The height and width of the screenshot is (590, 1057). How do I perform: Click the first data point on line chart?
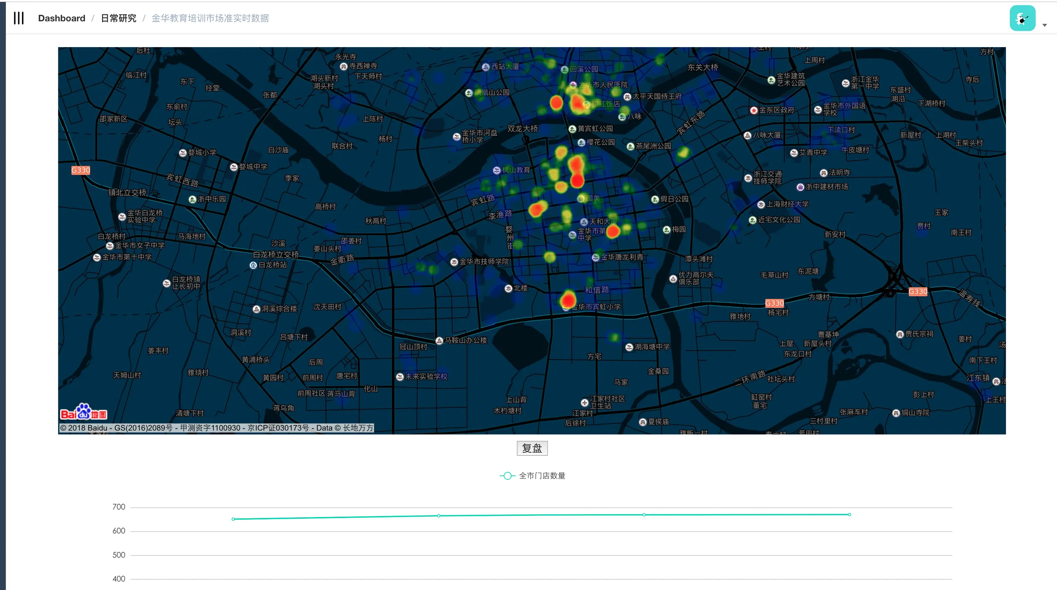click(233, 519)
